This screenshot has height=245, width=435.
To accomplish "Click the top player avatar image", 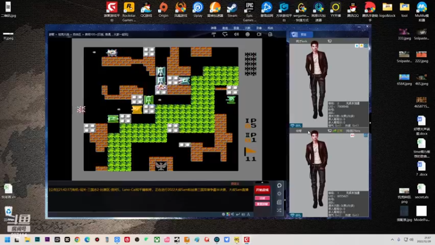I will click(316, 79).
